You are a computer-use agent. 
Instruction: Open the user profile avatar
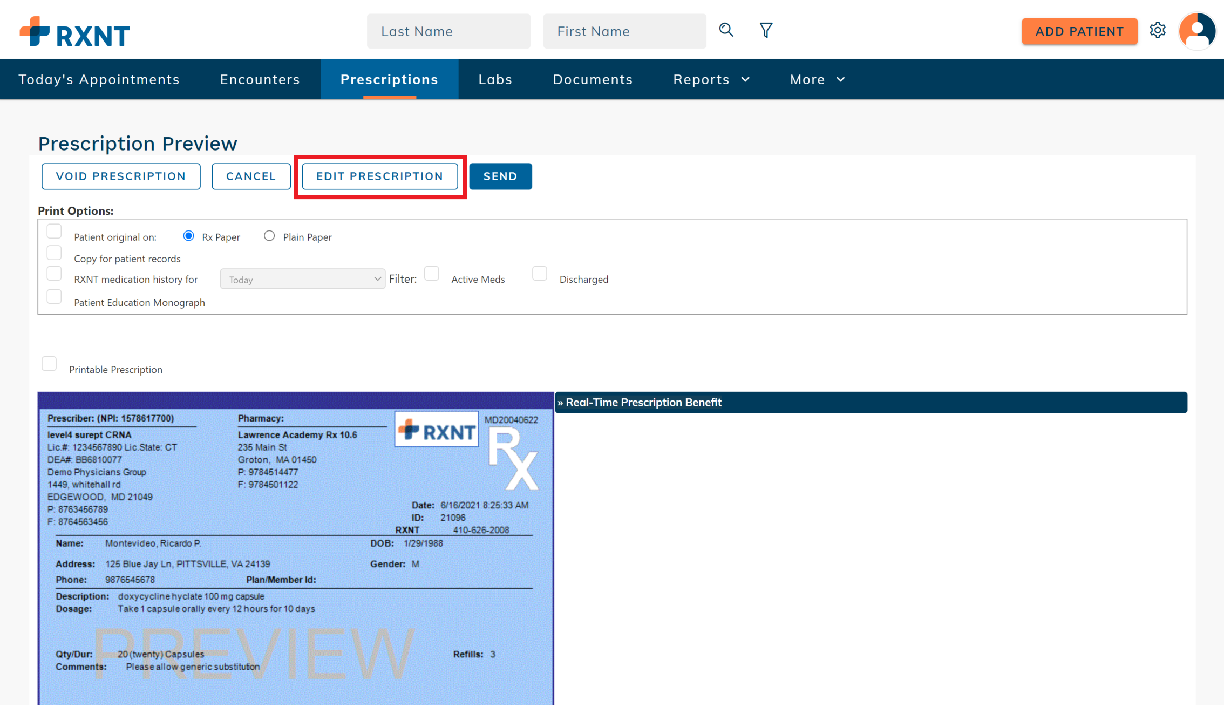(1197, 31)
